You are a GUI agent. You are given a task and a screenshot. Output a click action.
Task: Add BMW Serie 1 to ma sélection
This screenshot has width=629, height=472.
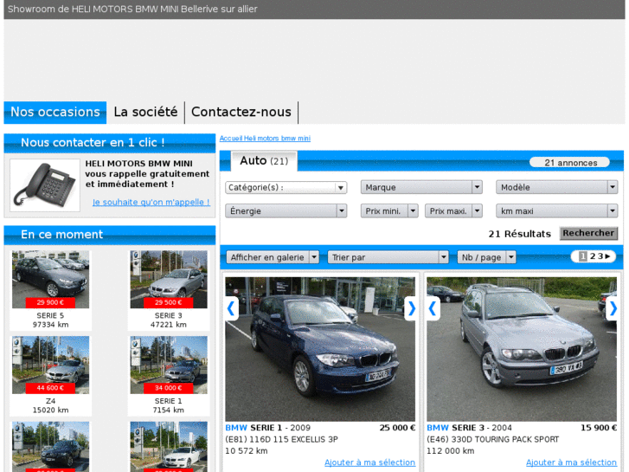point(369,462)
